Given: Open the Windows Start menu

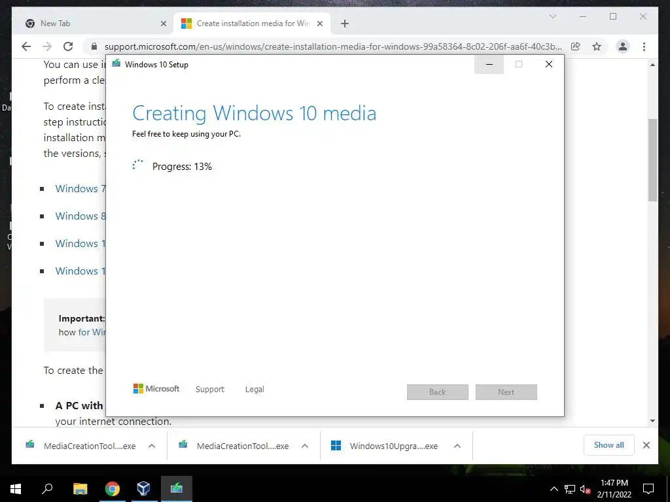Looking at the screenshot, I should point(16,489).
